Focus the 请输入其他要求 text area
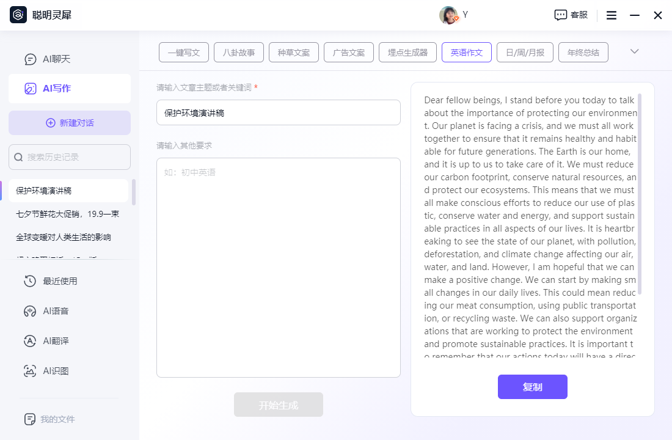This screenshot has width=672, height=440. coord(279,268)
